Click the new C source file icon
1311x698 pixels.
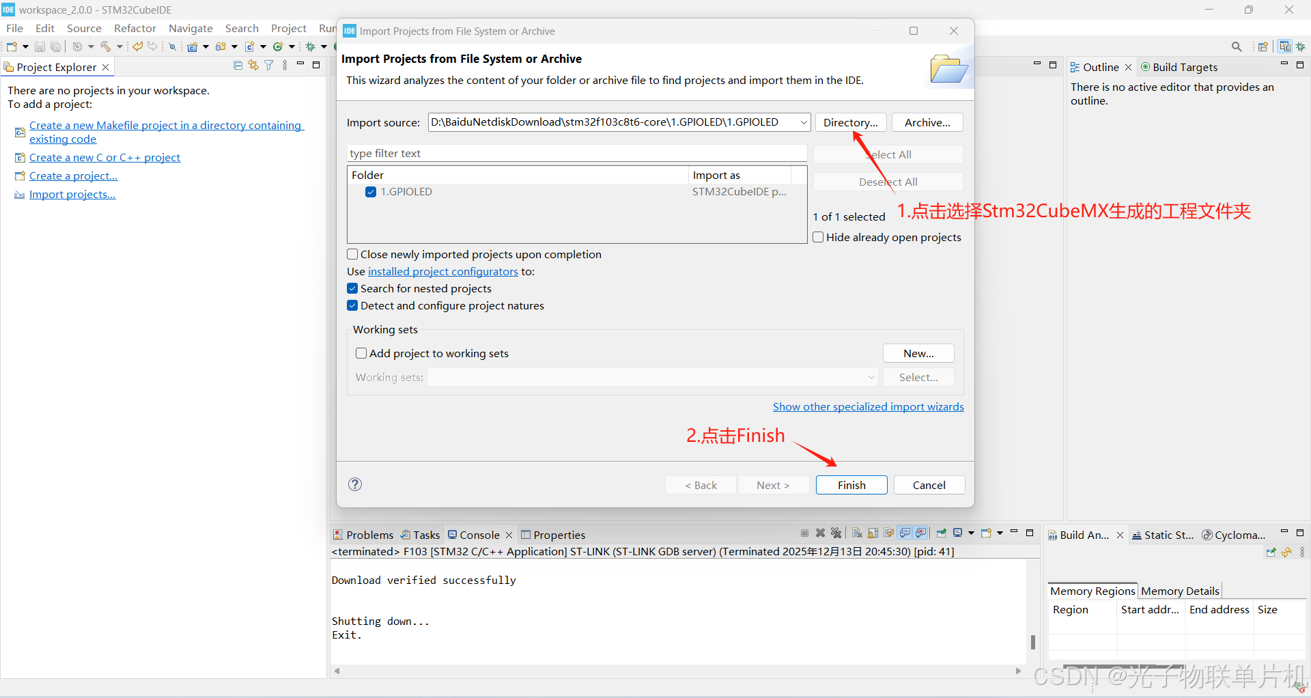click(x=249, y=46)
